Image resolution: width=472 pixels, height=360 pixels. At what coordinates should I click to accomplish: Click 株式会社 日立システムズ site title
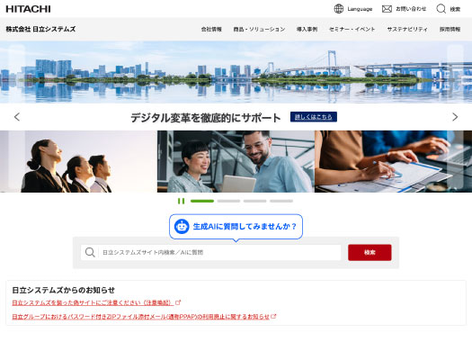(x=40, y=29)
